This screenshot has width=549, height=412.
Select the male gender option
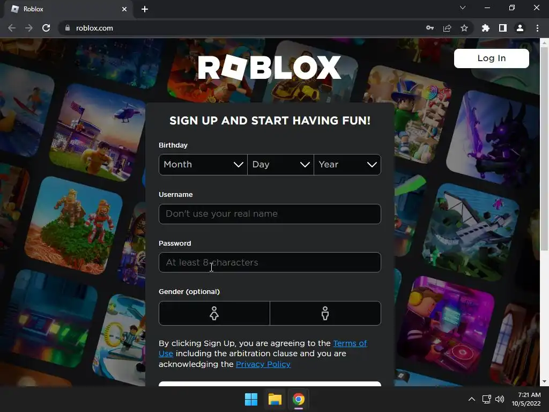point(325,313)
